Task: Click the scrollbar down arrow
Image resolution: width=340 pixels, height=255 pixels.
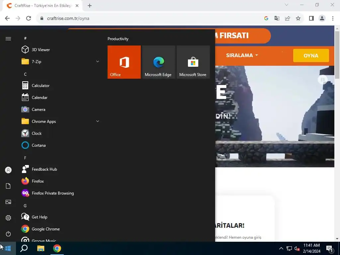Action: click(x=337, y=238)
